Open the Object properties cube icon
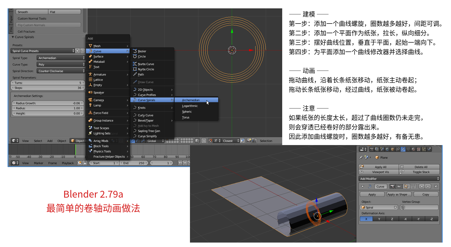 [x=392, y=149]
